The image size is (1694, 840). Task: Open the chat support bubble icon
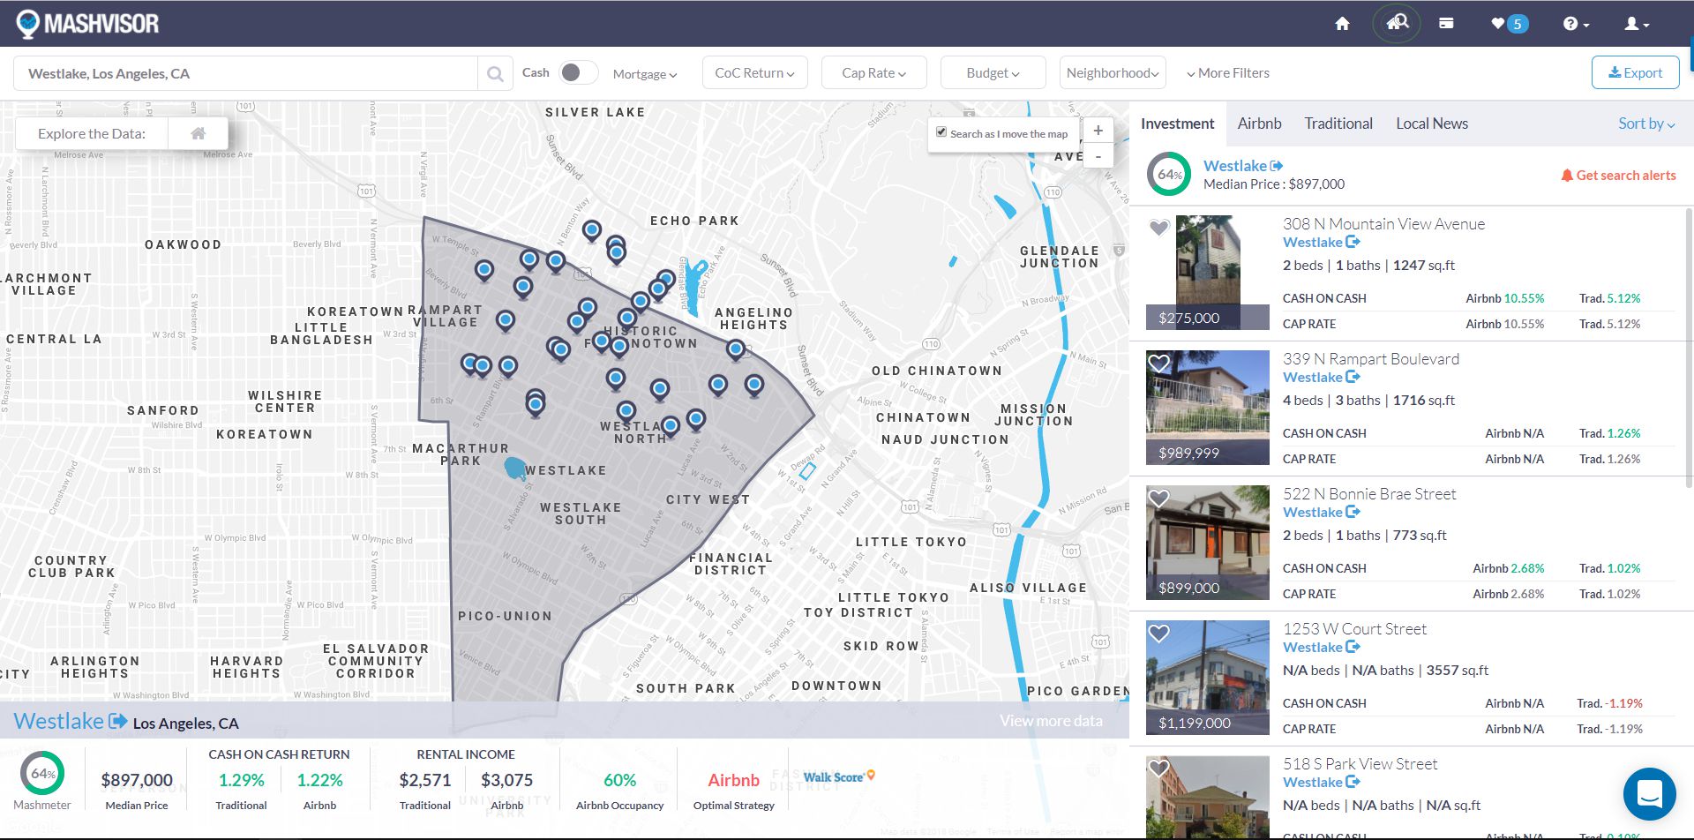click(x=1649, y=793)
